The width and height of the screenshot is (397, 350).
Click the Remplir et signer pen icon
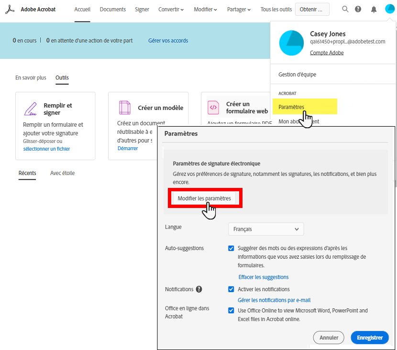point(31,109)
